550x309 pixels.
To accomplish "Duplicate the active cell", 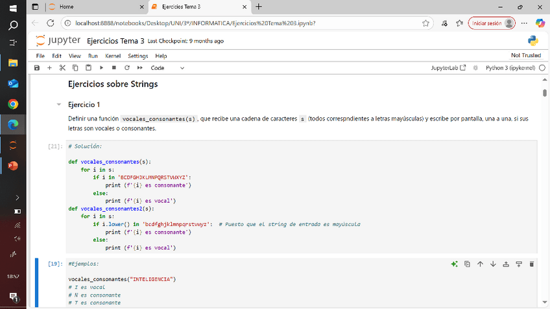I will (467, 264).
